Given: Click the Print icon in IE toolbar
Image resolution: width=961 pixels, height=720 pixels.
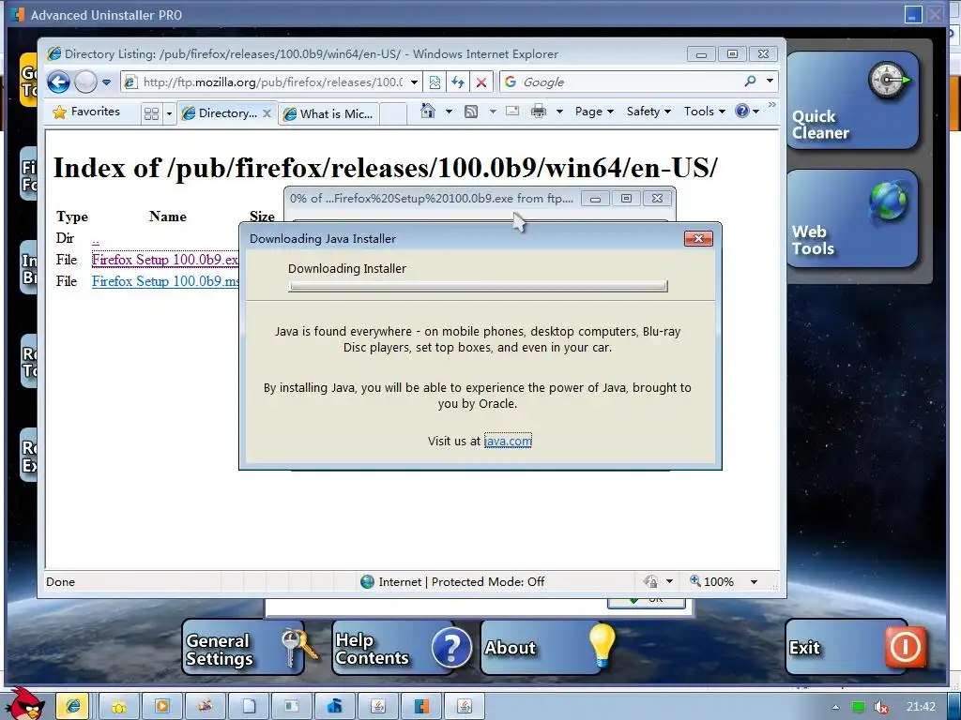Looking at the screenshot, I should point(539,112).
